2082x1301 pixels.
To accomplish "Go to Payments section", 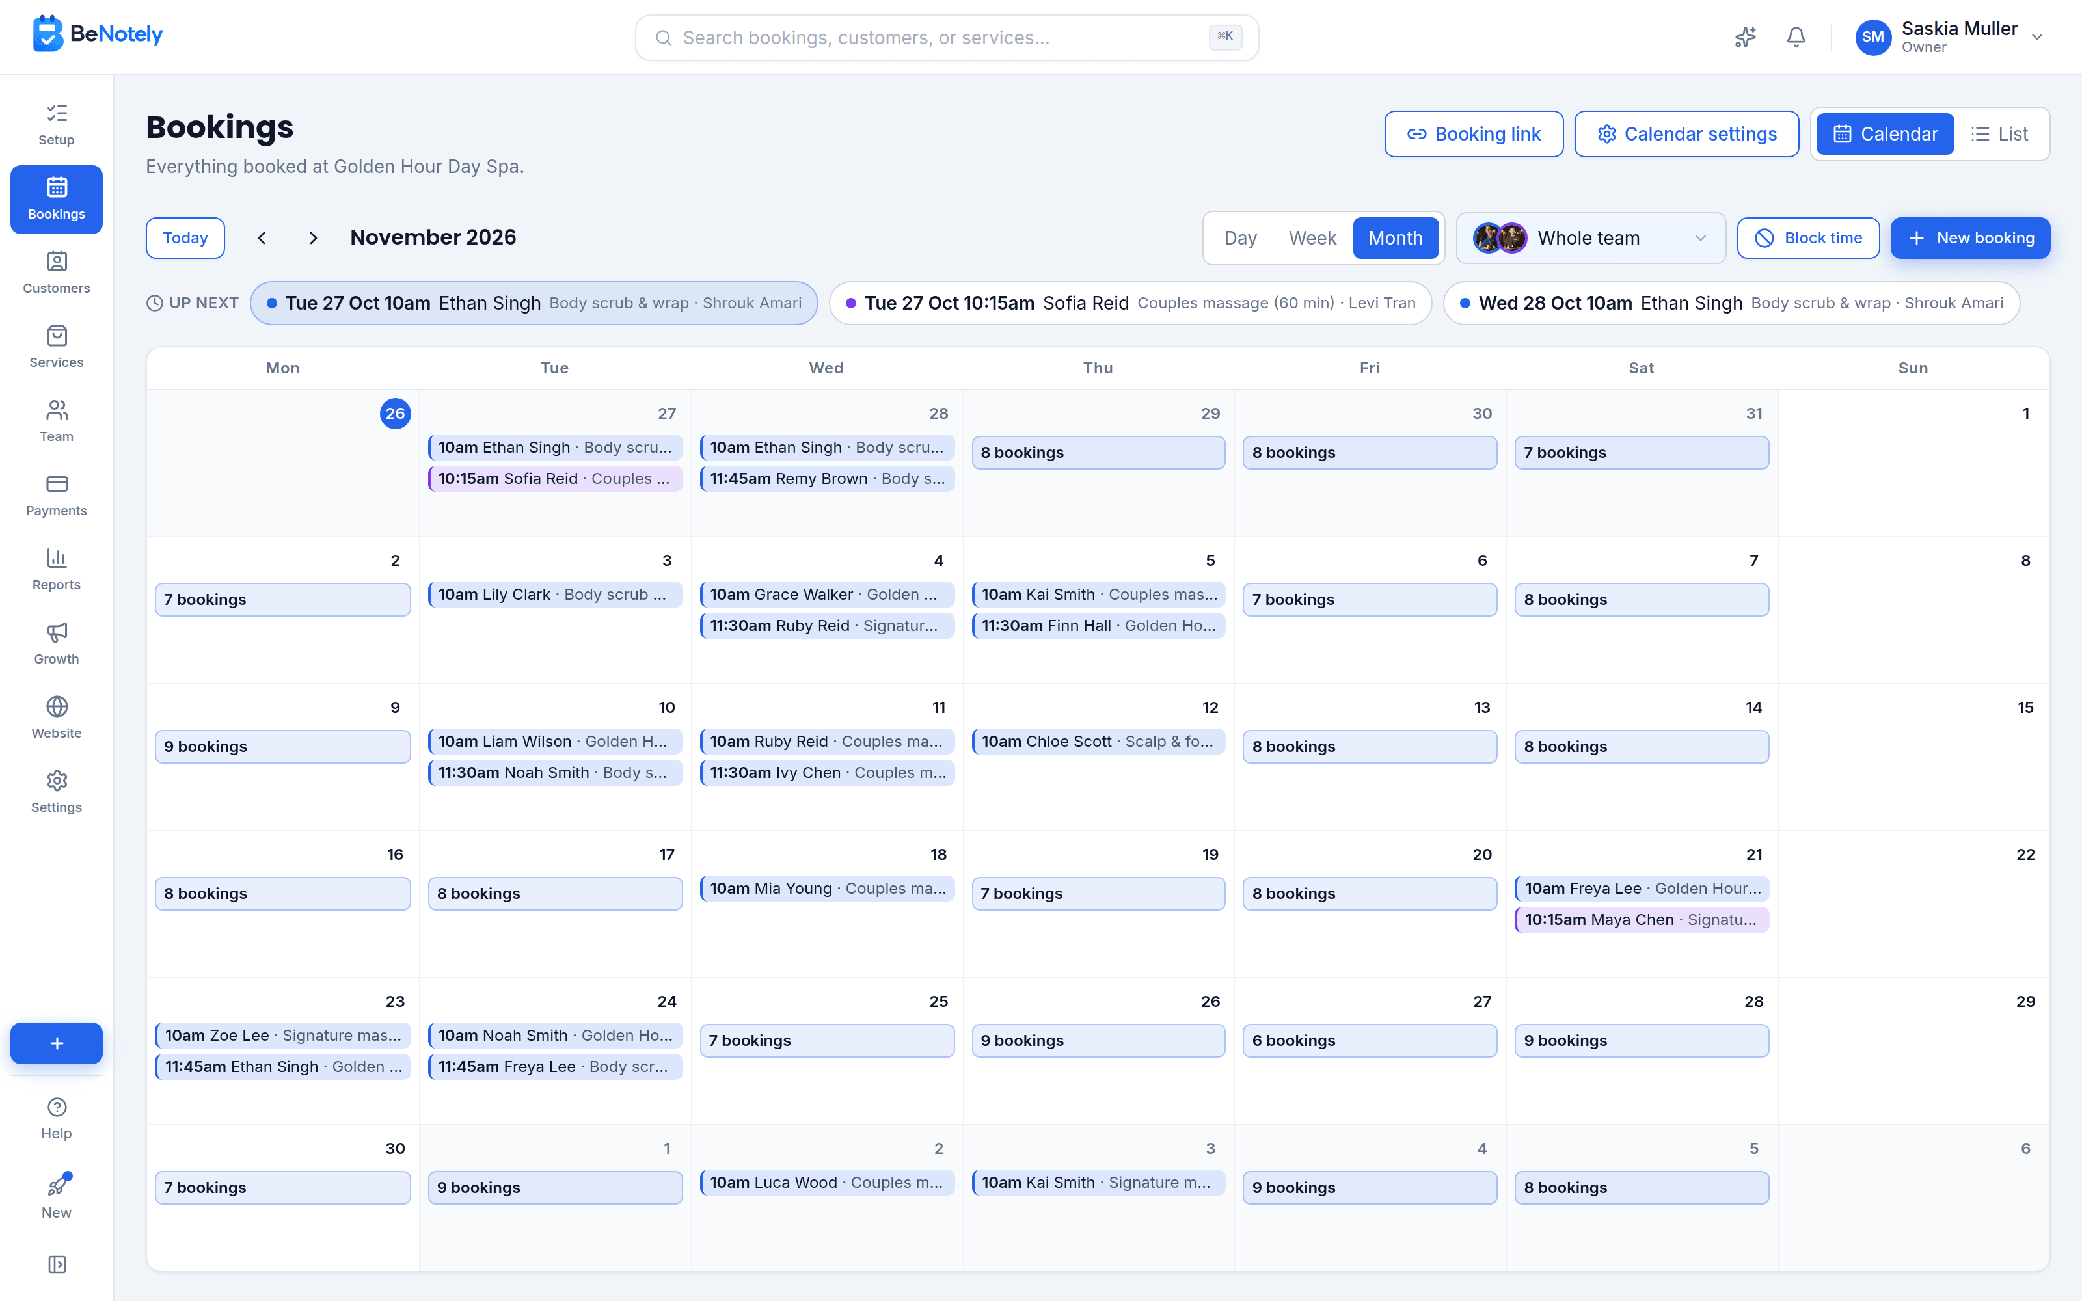I will pos(57,495).
